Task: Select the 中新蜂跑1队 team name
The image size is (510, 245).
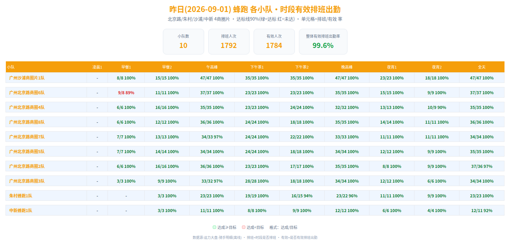Action: click(21, 210)
